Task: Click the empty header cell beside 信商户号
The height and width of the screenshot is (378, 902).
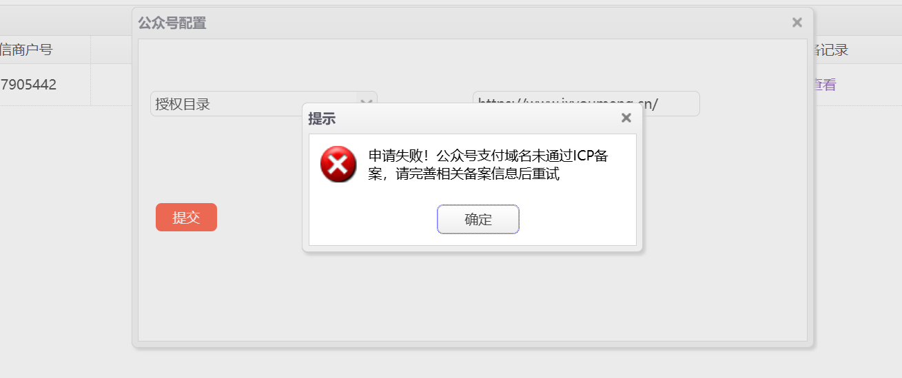Action: coord(111,50)
